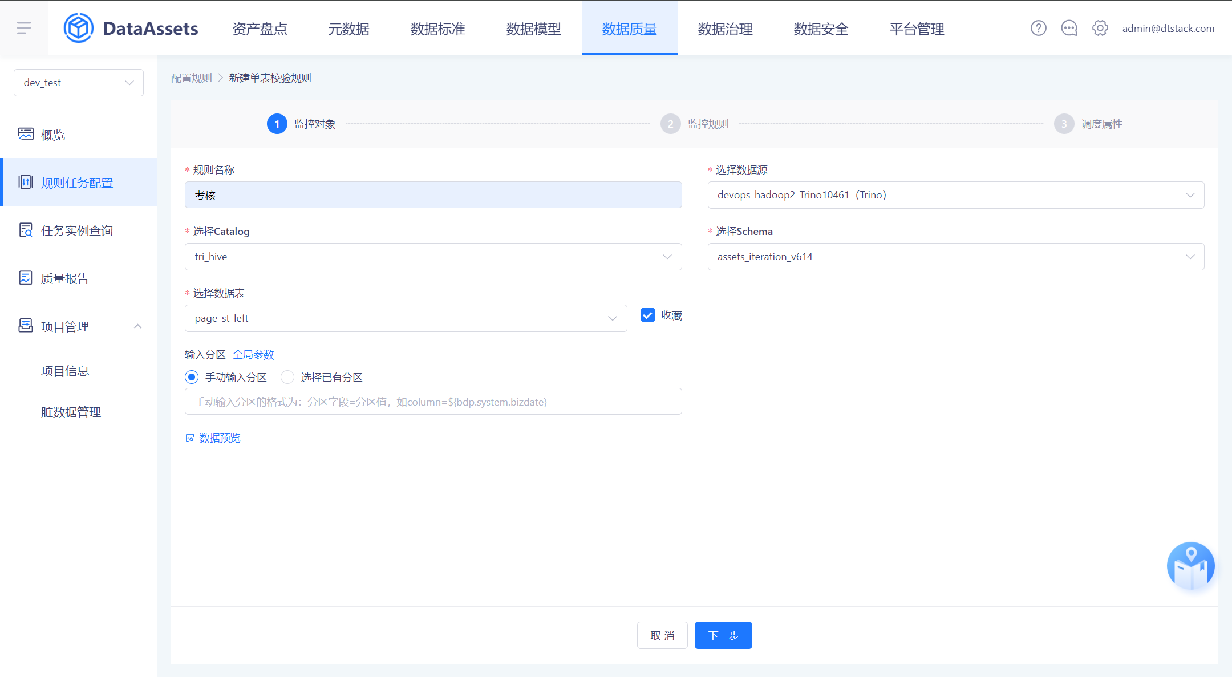This screenshot has height=677, width=1232.
Task: Click the DataAssets logo icon
Action: [78, 27]
